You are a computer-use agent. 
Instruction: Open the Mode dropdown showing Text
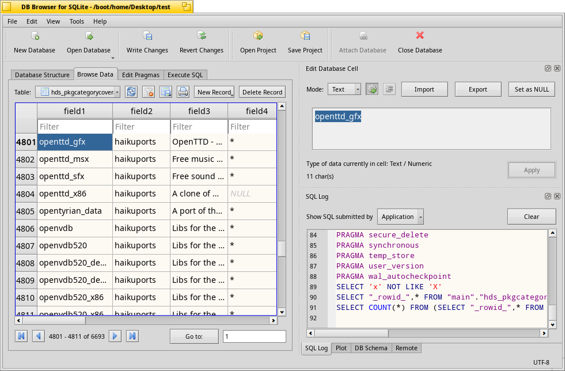tap(344, 89)
